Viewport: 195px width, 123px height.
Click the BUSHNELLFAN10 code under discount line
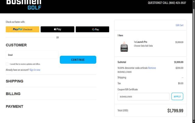pos(125,72)
